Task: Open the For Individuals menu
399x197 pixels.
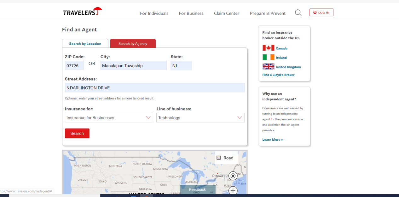Action: tap(154, 13)
